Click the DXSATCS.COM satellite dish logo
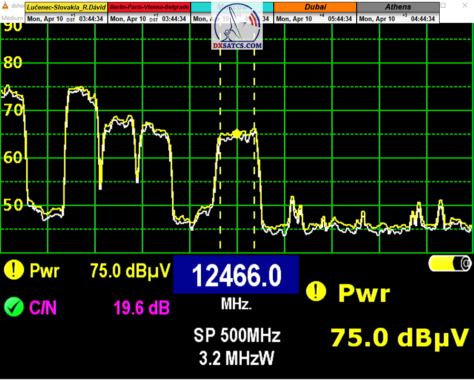Viewport: 474px width, 380px height. pyautogui.click(x=237, y=25)
